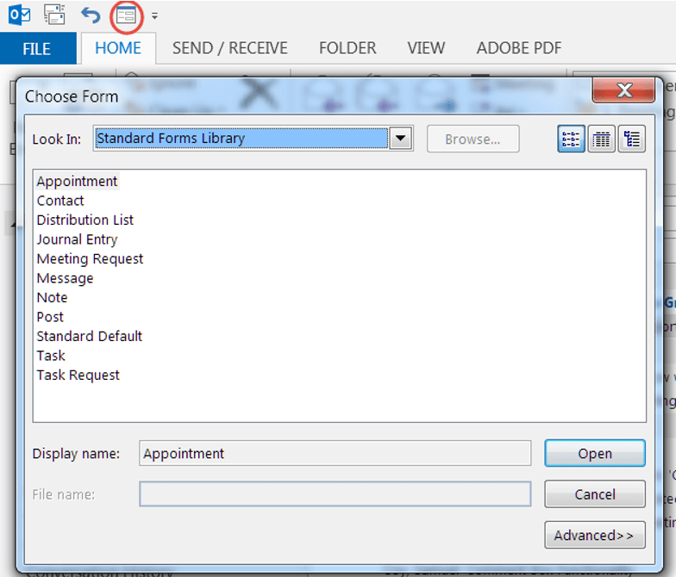676x577 pixels.
Task: Switch to details list view icon
Action: pos(602,140)
